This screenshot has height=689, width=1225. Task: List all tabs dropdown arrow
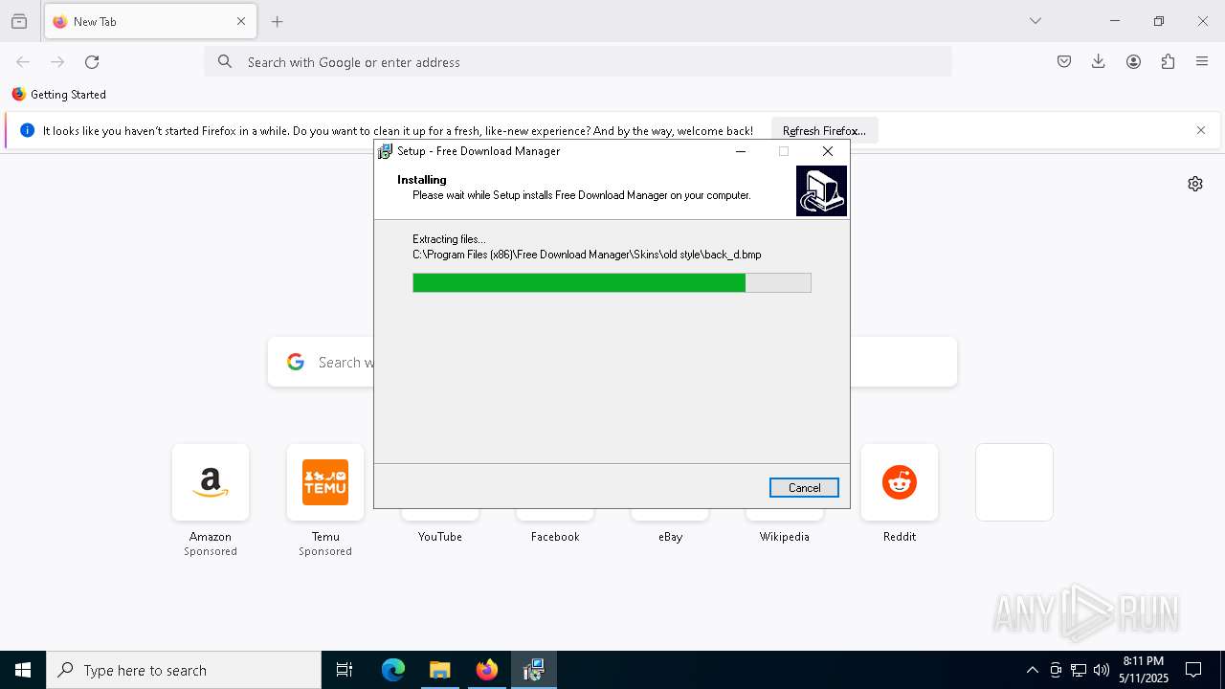tap(1036, 21)
